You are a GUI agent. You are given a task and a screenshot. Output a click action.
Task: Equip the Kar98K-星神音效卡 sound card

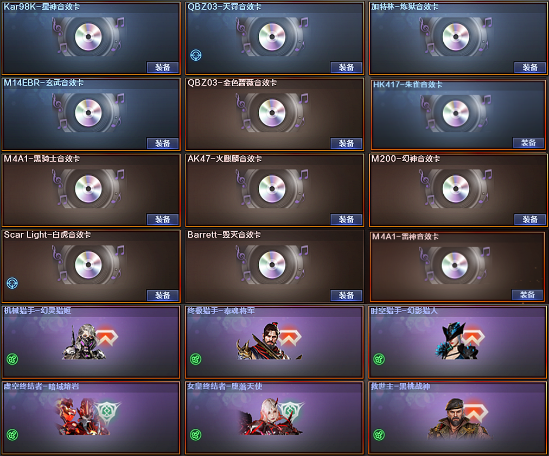coord(162,67)
